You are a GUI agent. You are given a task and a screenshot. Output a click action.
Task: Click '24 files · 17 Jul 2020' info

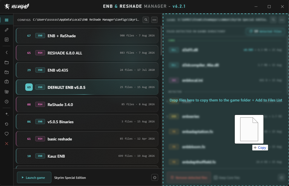(x=137, y=70)
